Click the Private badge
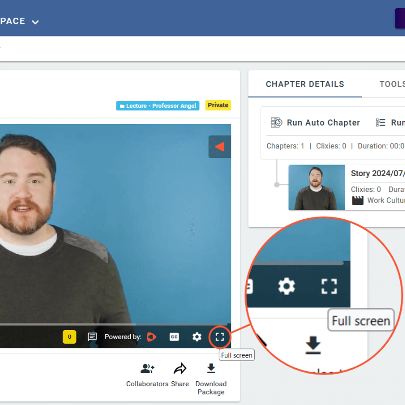 218,105
